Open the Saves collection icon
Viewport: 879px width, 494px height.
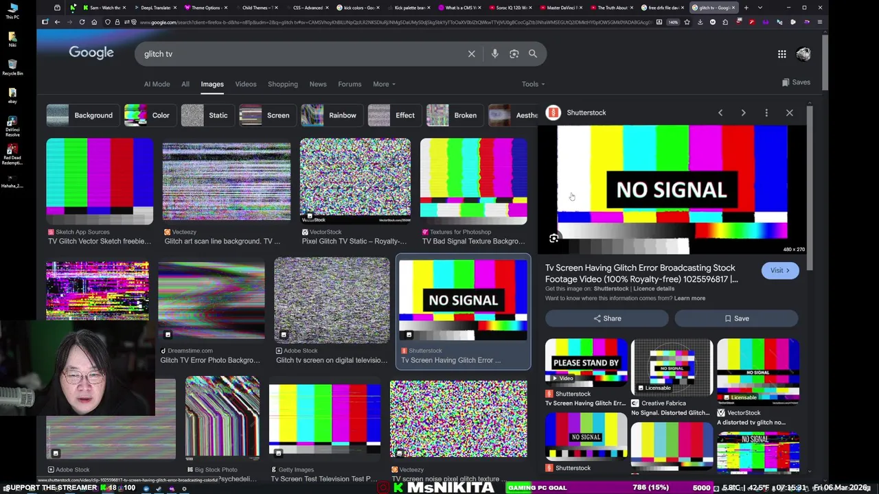pos(796,82)
